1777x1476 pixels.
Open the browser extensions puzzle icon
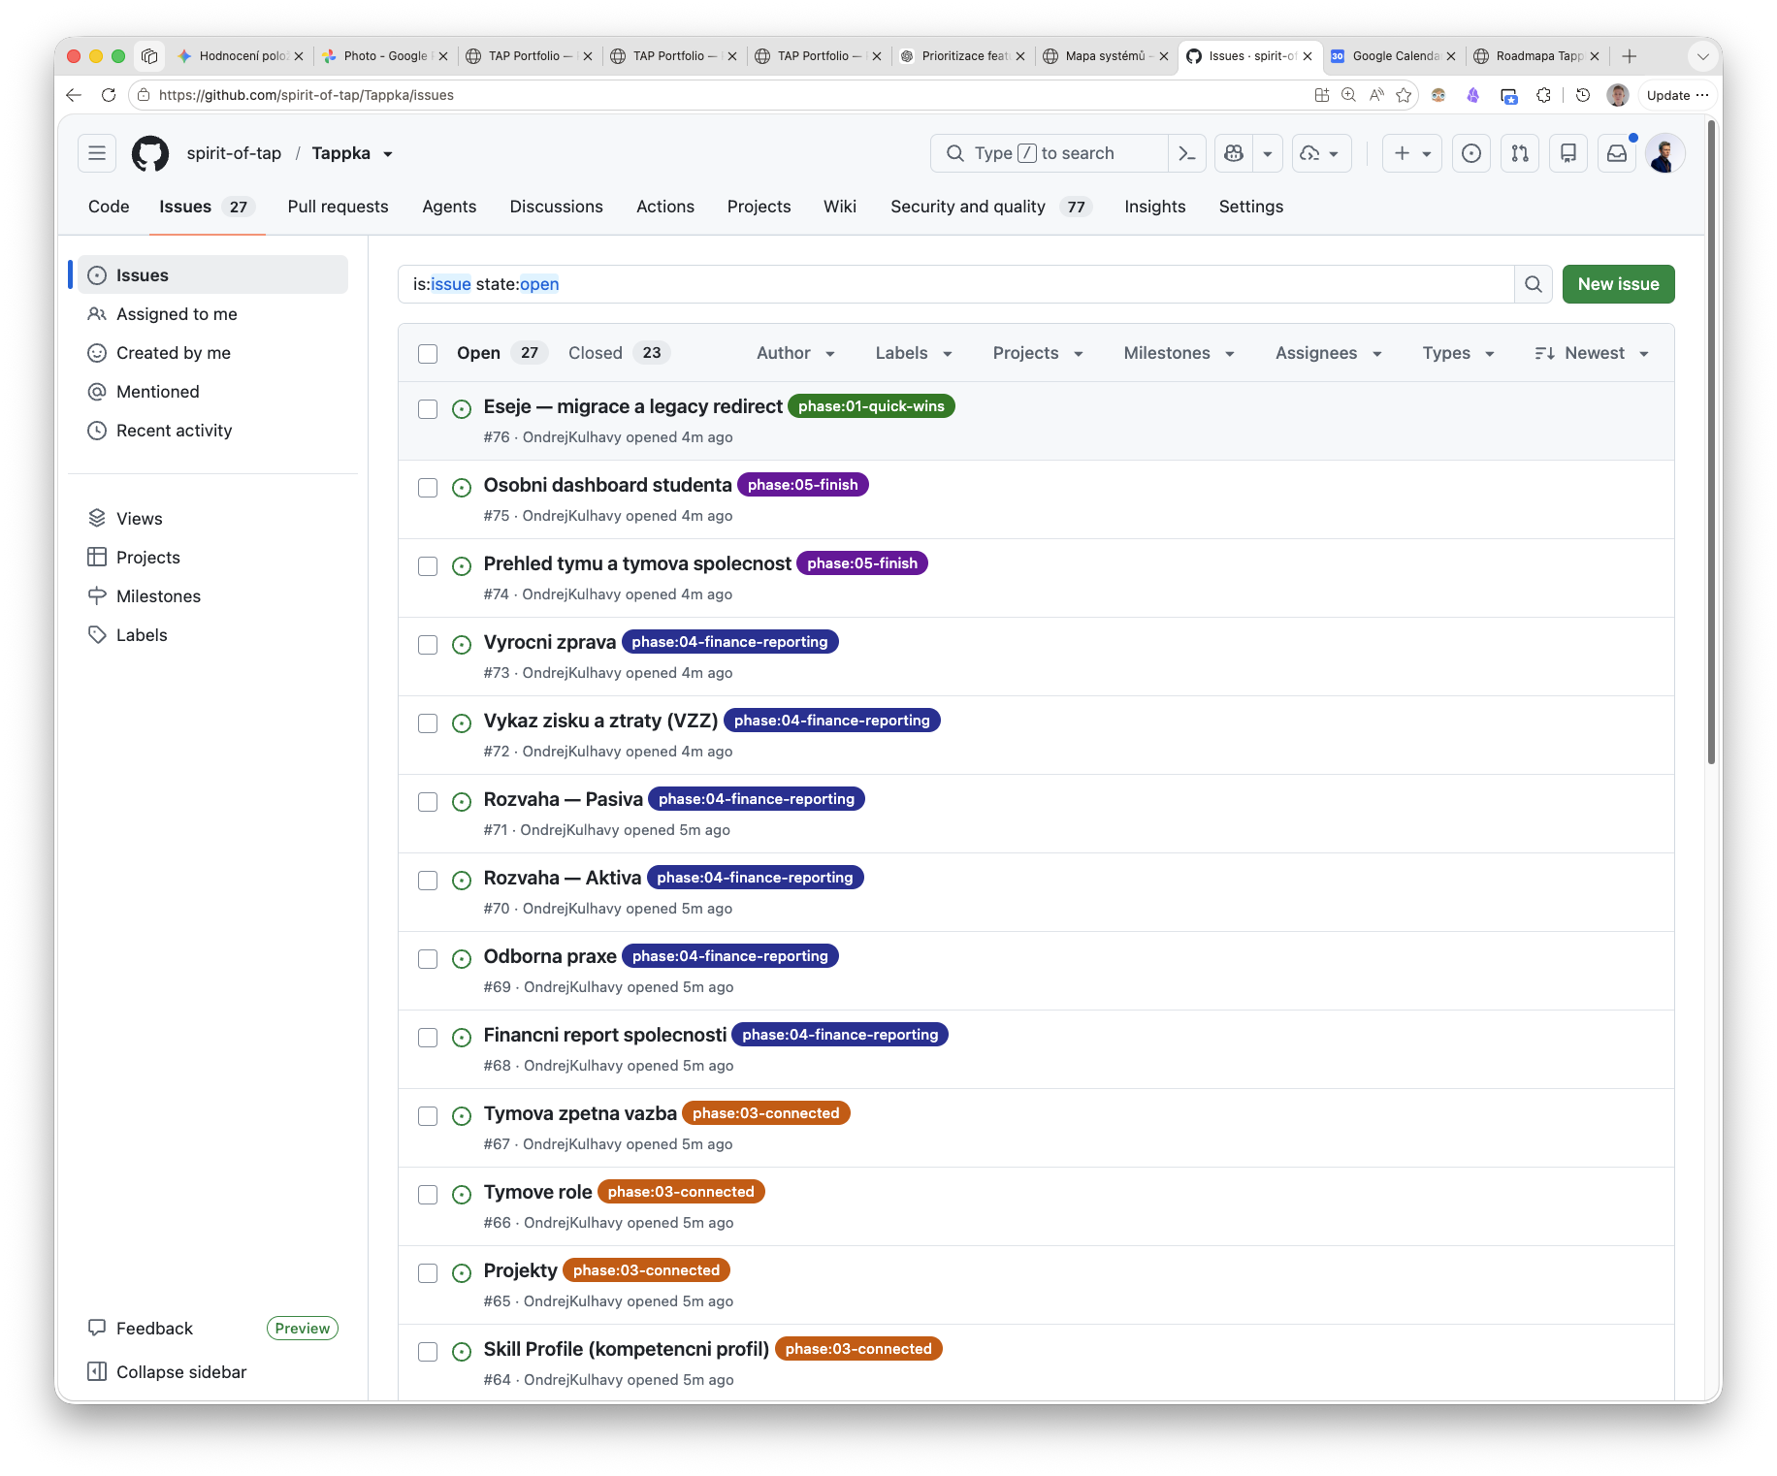click(1543, 95)
